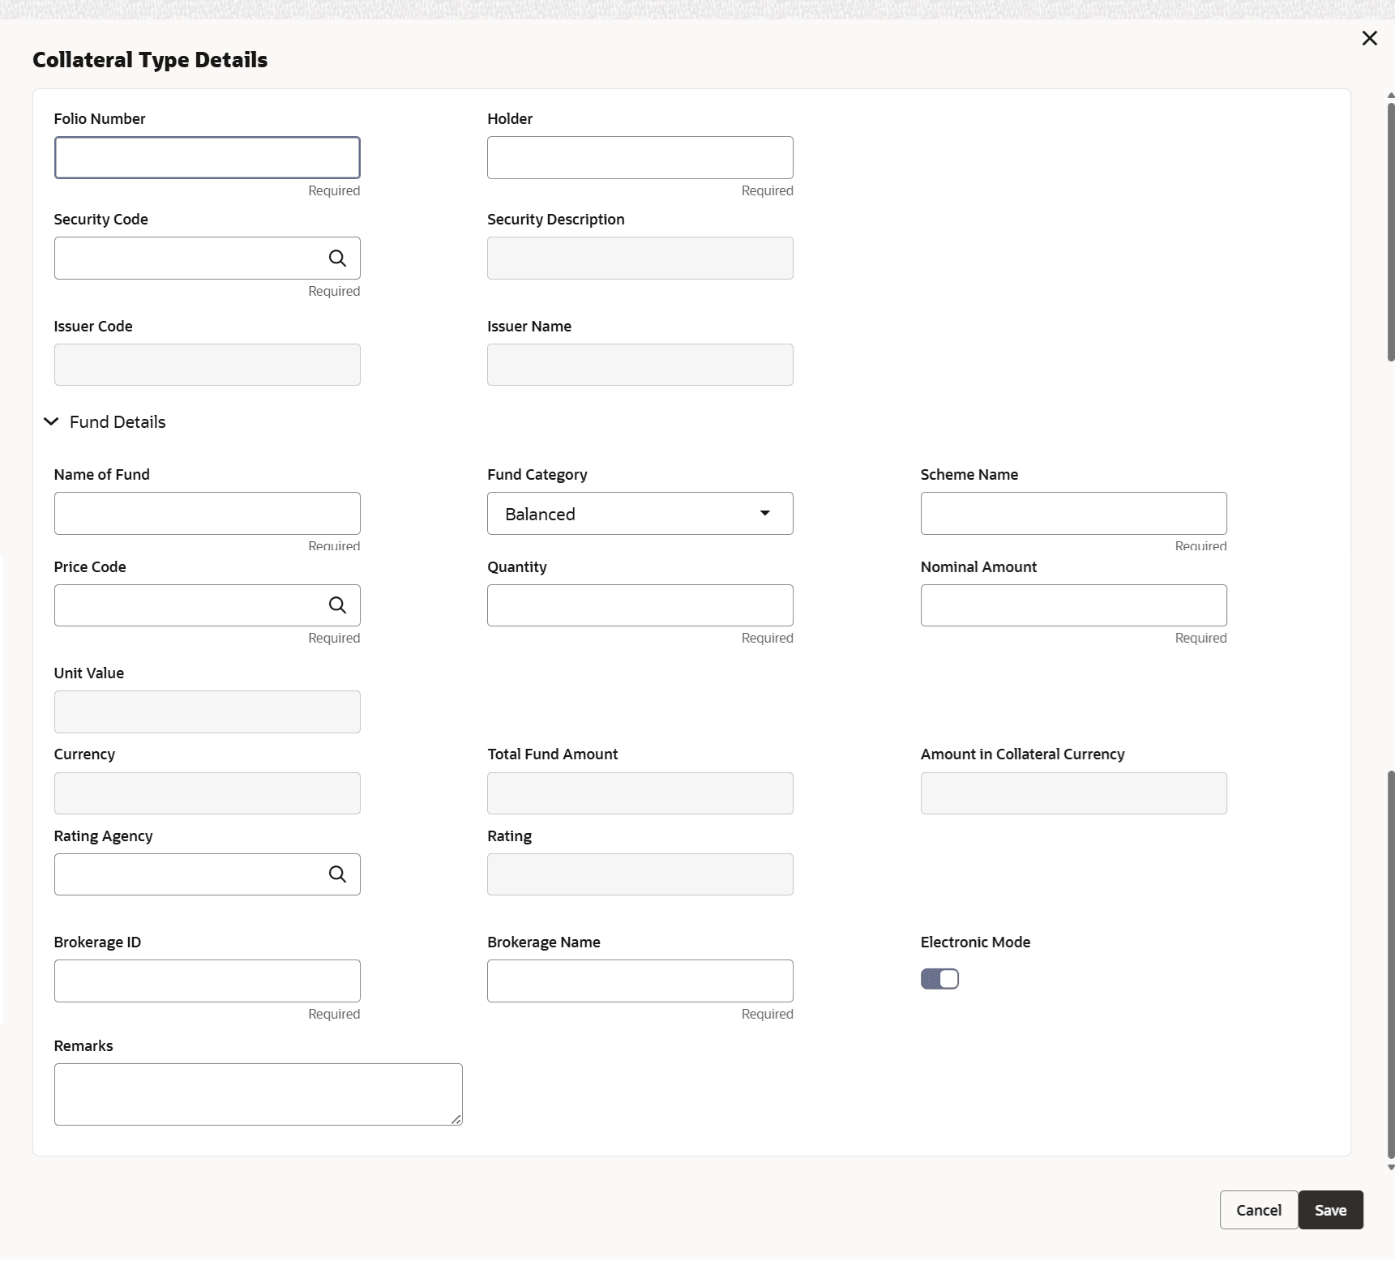Click into the Holder text field
Viewport: 1395px width, 1265px height.
640,158
